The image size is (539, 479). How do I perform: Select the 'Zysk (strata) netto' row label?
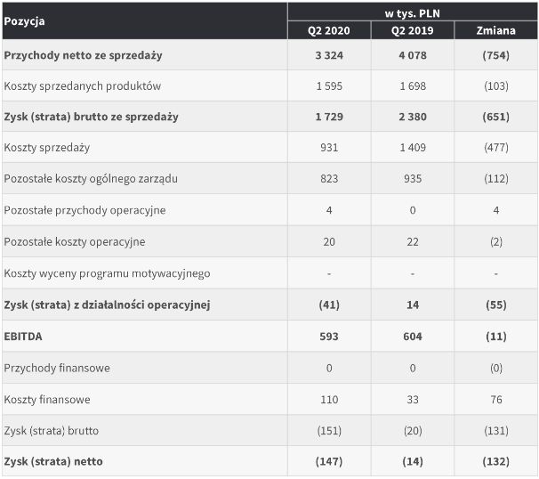pyautogui.click(x=53, y=461)
